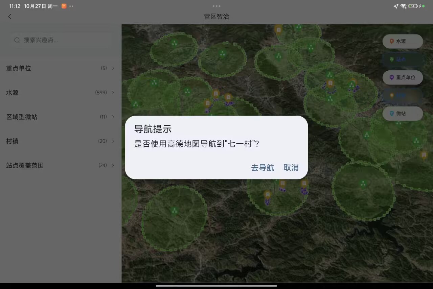433x289 pixels.
Task: Tap the Wi-Fi icon in the status bar
Action: click(x=403, y=6)
